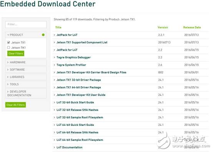The height and width of the screenshot is (152, 213).
Task: Open Tegra System Profiler download
Action: 71,65
